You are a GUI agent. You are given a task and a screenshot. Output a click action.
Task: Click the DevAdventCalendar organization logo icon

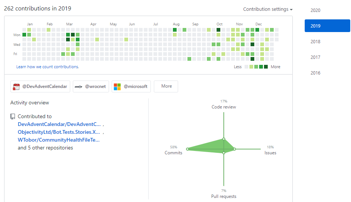coord(16,86)
